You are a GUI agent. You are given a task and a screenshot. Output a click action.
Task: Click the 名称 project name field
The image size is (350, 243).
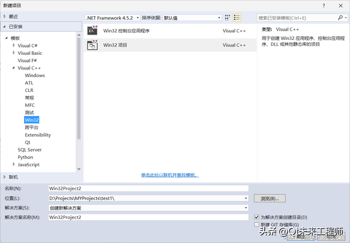tap(148, 188)
